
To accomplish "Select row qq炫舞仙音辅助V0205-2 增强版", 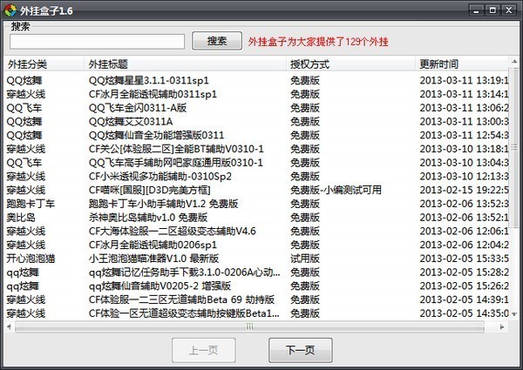I will coord(257,286).
